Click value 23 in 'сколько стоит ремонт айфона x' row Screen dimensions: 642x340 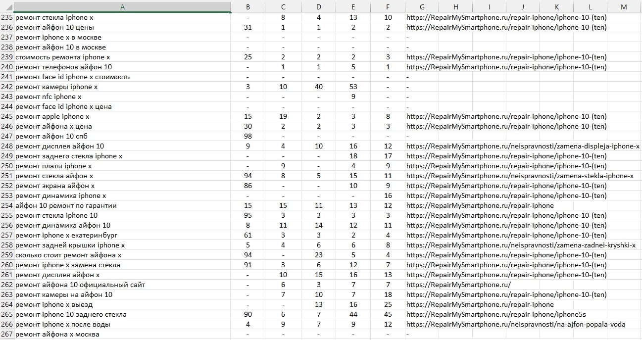318,255
